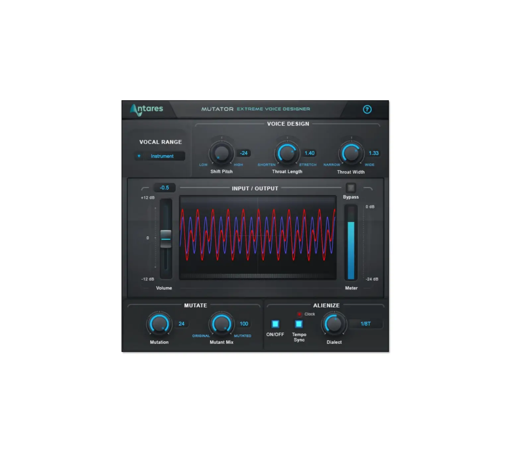Click the ALIENIZE section heading
Viewport: 520px width, 453px height.
[326, 305]
